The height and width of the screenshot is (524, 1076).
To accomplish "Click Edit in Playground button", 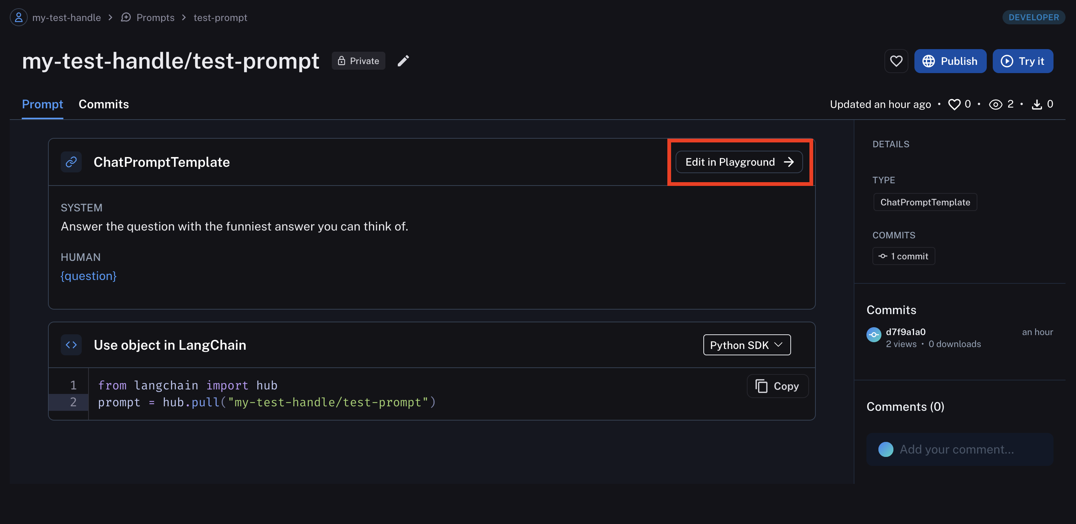I will (x=739, y=162).
